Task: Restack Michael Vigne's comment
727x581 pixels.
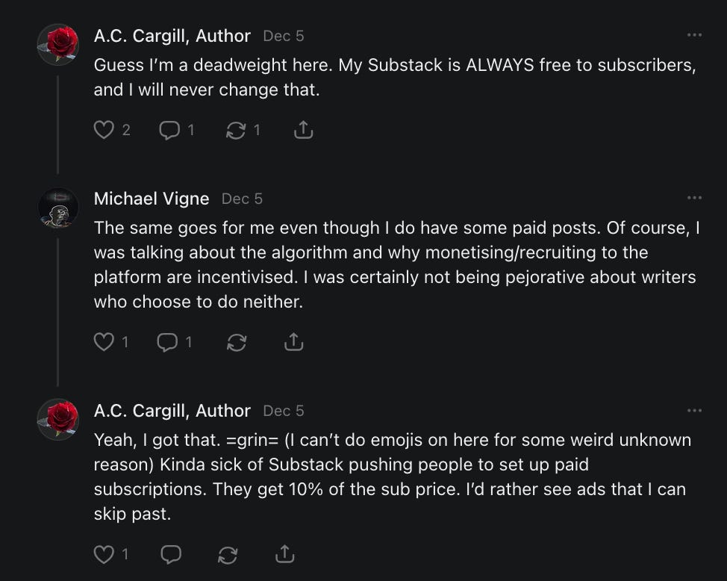Action: pyautogui.click(x=236, y=342)
